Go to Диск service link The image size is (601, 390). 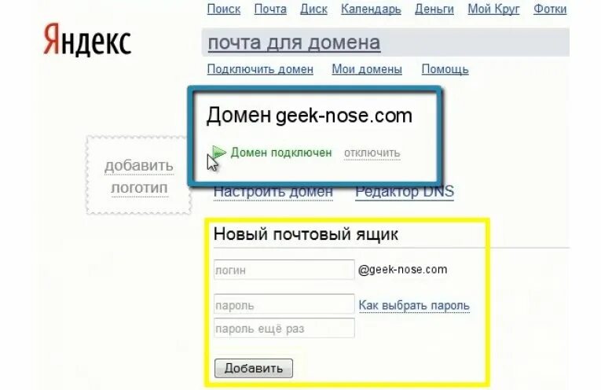click(x=313, y=9)
